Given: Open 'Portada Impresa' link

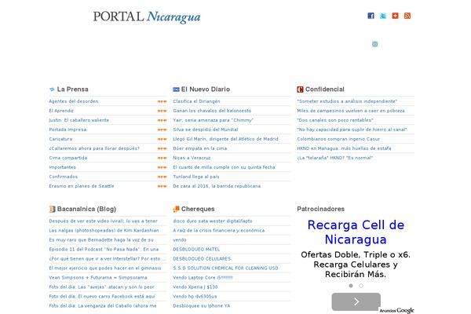Looking at the screenshot, I should (x=68, y=130).
